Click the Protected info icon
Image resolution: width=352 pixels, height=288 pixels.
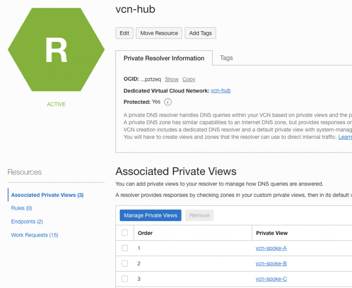(x=168, y=102)
